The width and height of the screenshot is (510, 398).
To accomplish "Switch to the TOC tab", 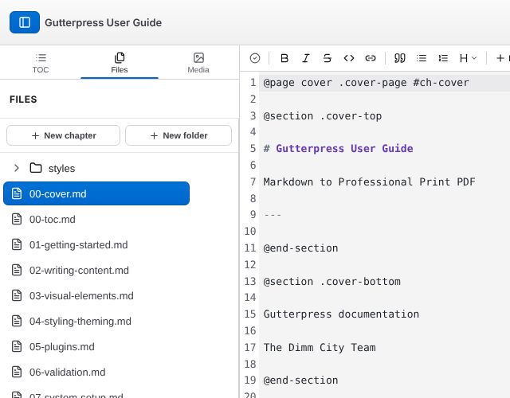I will [41, 63].
